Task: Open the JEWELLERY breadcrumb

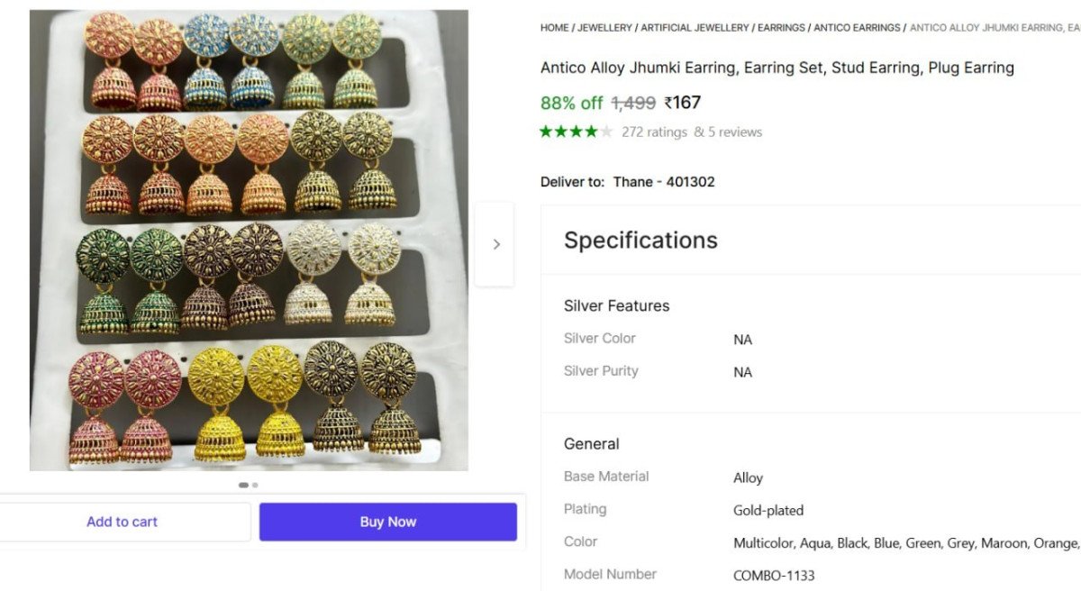Action: [x=604, y=27]
